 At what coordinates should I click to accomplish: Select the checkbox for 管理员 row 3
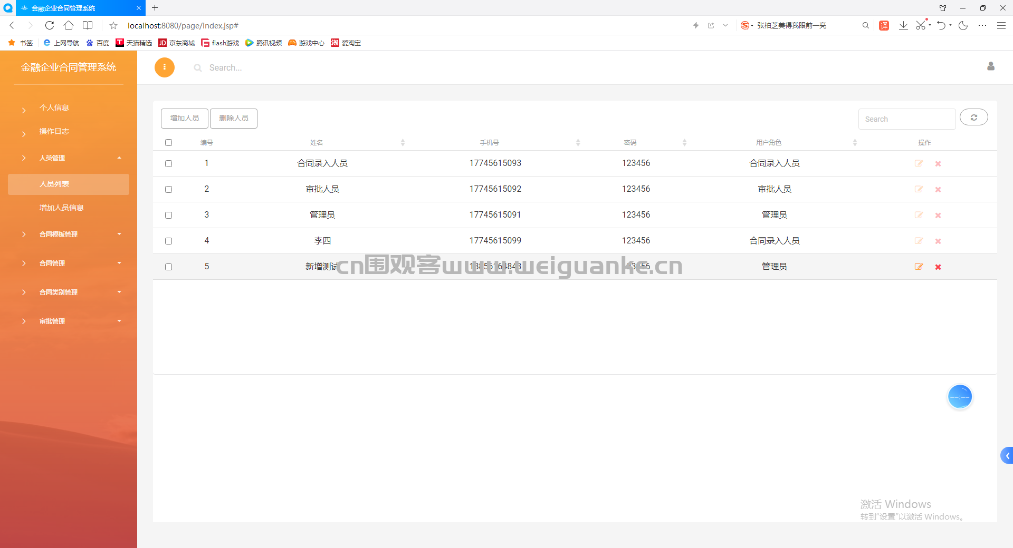point(169,216)
